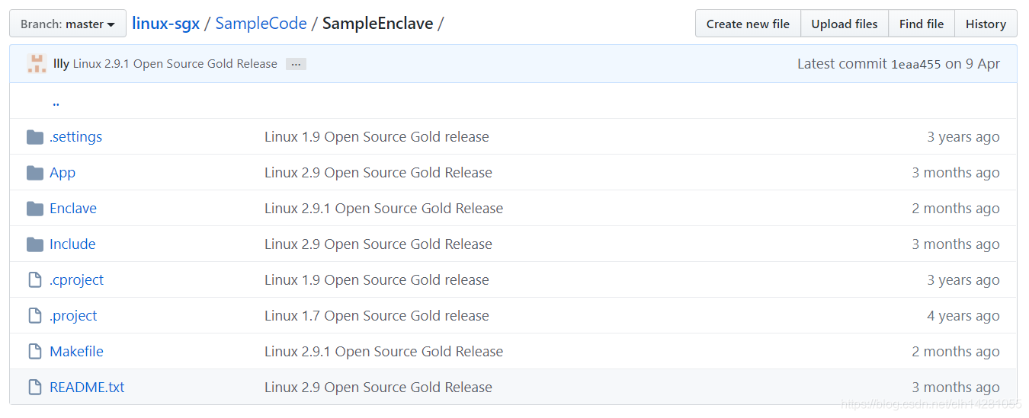
Task: Click '3 years ago' in .cproject row
Action: pyautogui.click(x=963, y=280)
